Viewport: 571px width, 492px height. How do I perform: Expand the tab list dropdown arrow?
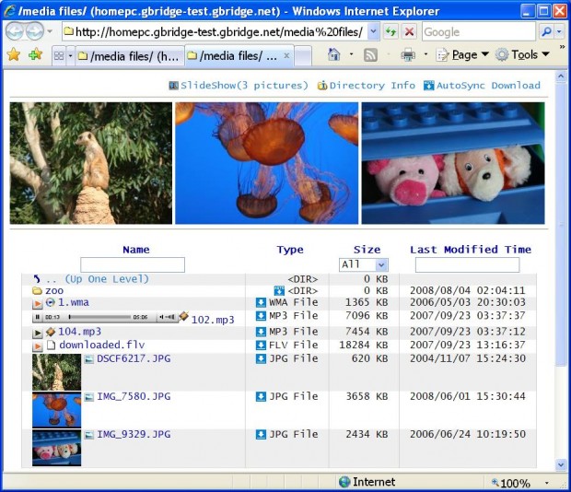[x=70, y=56]
